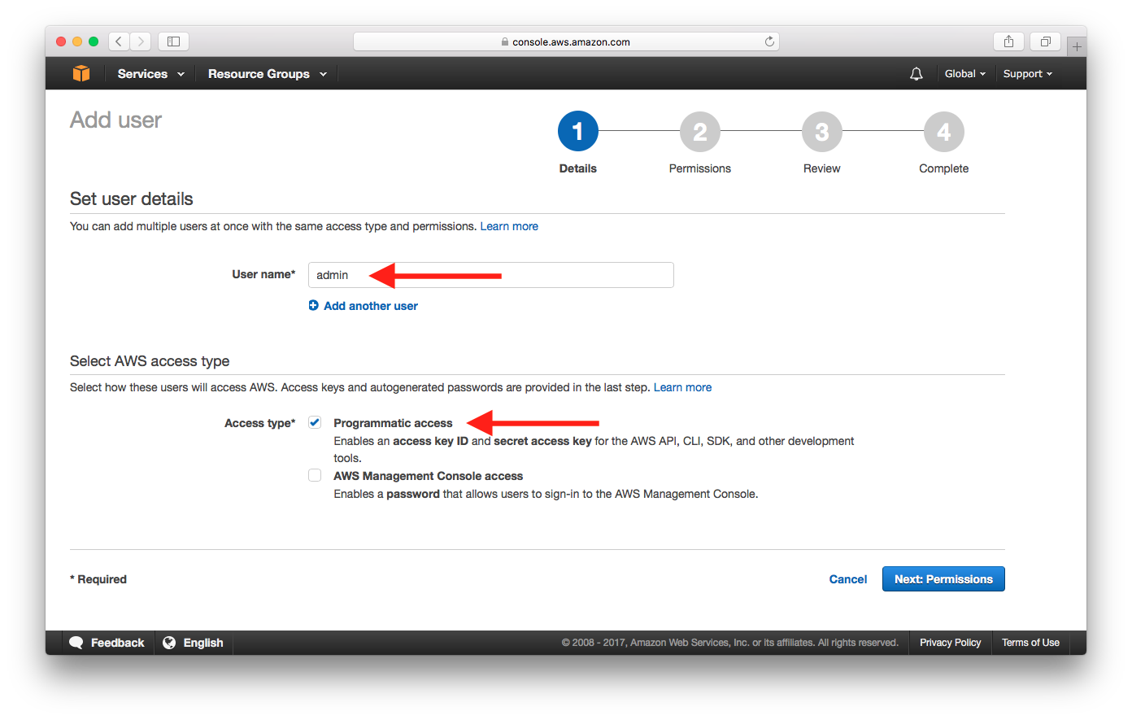Click Add another user link

371,306
